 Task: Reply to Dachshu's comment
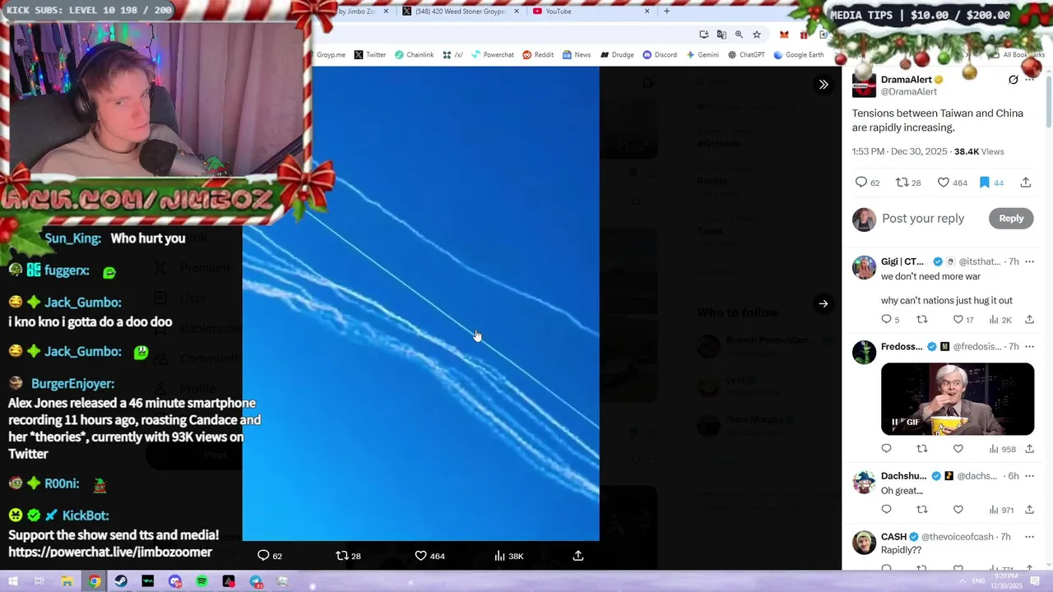pos(886,510)
